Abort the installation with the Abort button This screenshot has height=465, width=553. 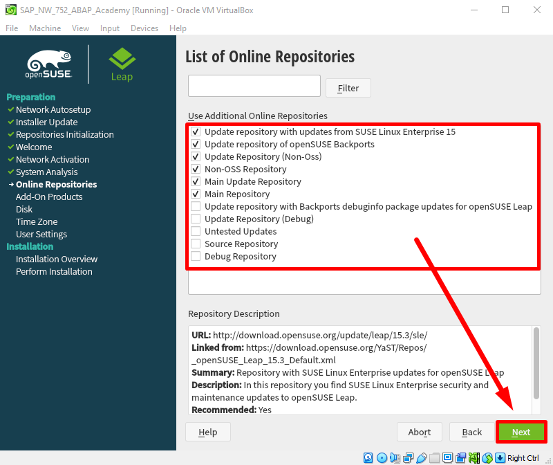pos(420,432)
